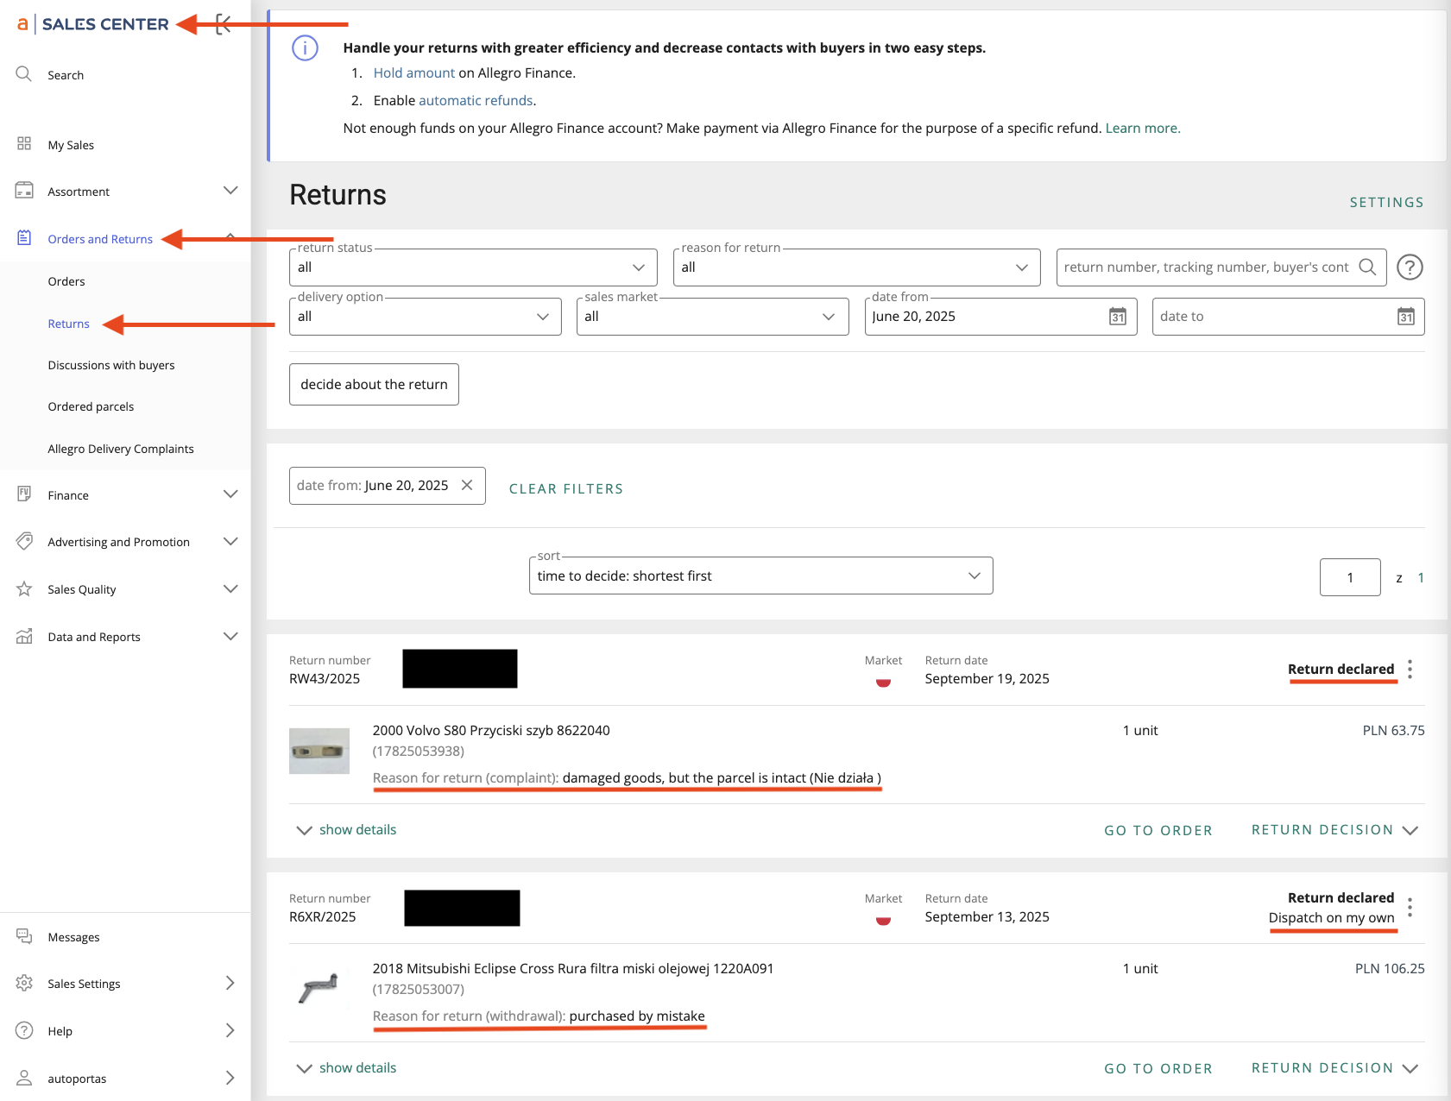Click the magnifier icon in return number search
Image resolution: width=1451 pixels, height=1101 pixels.
pyautogui.click(x=1367, y=267)
